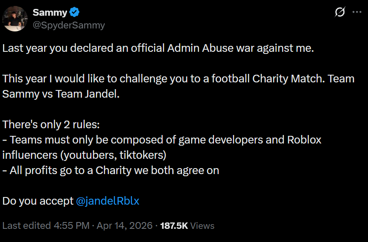The height and width of the screenshot is (242, 368).
Task: Open the three-dot more options menu
Action: click(x=356, y=12)
